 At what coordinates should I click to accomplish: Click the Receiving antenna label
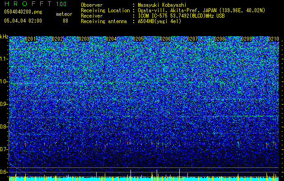104,21
